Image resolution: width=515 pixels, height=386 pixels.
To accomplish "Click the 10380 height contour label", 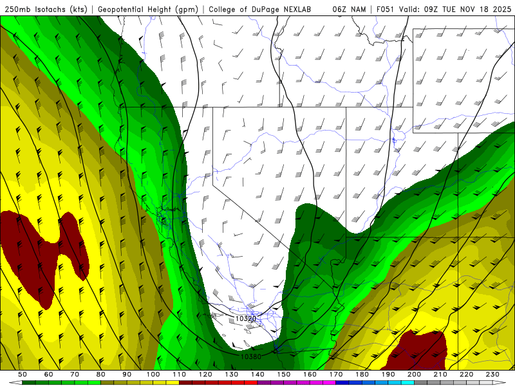I will pyautogui.click(x=251, y=356).
